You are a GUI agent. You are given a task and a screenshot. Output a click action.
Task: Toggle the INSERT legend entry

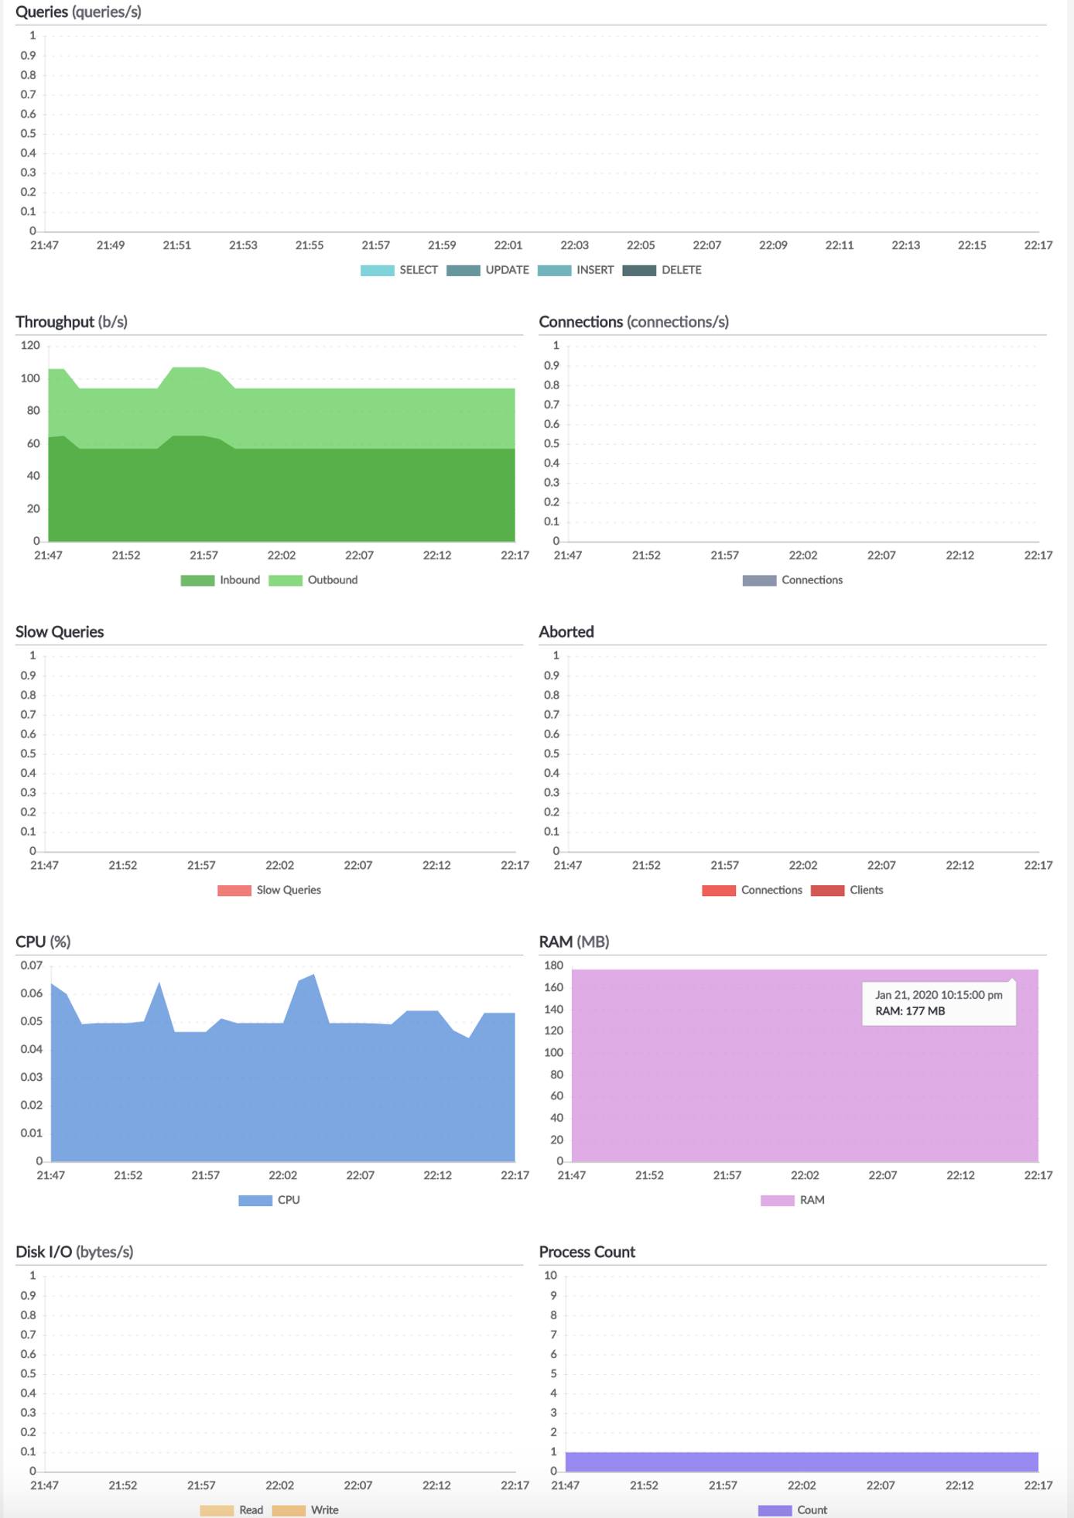pyautogui.click(x=576, y=270)
